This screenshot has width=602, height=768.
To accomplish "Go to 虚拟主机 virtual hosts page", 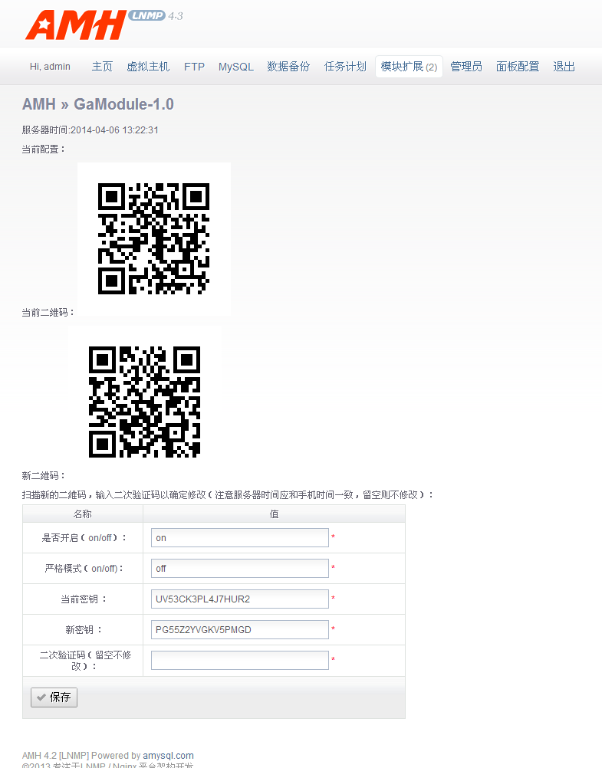I will 148,67.
